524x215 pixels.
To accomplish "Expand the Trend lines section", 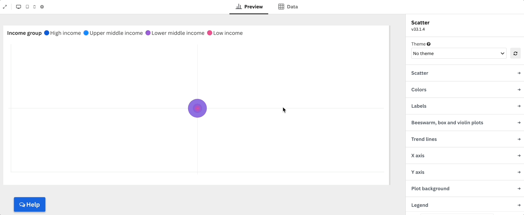I will click(x=465, y=139).
